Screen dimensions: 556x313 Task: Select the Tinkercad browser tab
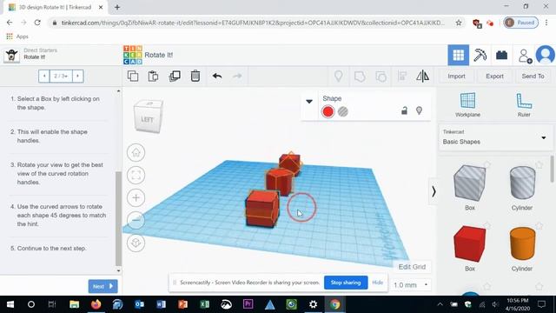[56, 7]
